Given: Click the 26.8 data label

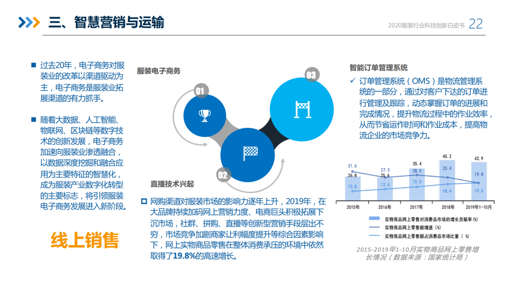Looking at the screenshot, I should pos(352,176).
